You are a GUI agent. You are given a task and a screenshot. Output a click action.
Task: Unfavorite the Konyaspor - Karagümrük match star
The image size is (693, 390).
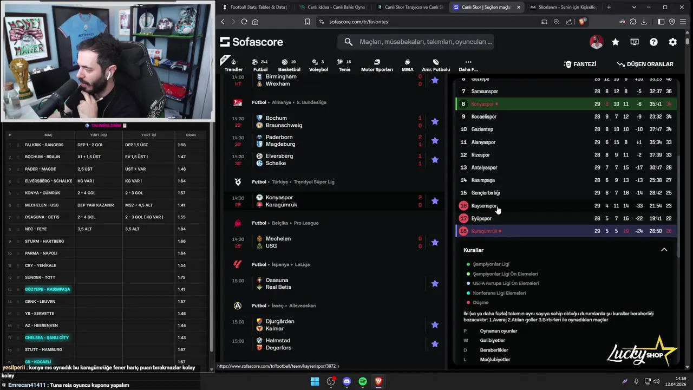click(x=435, y=201)
